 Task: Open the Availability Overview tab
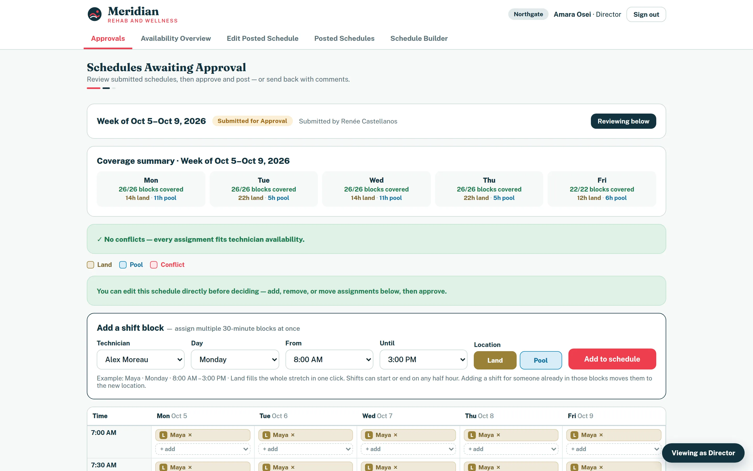point(176,38)
